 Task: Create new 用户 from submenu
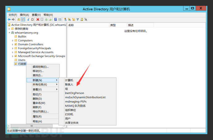coord(87,118)
